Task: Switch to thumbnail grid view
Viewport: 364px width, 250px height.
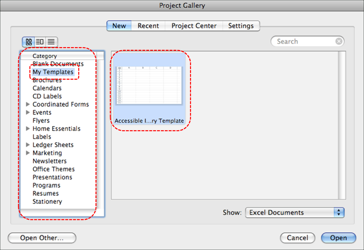Action: (x=29, y=42)
